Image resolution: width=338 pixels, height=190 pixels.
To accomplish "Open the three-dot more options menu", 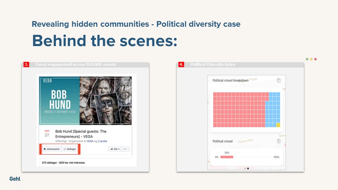I will [x=125, y=149].
